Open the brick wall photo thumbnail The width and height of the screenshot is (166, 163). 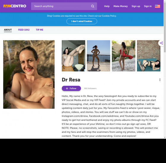pyautogui.click(x=149, y=56)
